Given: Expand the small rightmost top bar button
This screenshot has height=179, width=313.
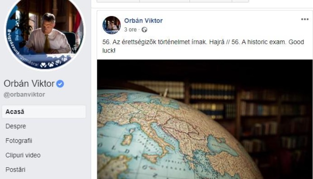Looking at the screenshot, I should [240, 1].
